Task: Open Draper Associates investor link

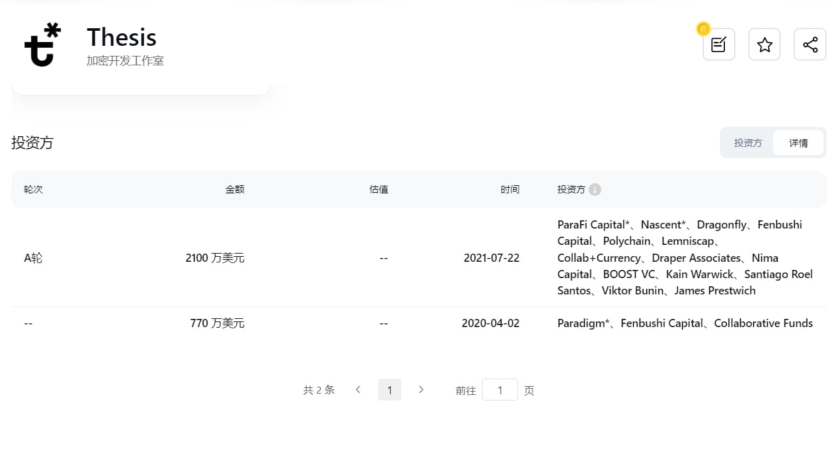Action: [x=696, y=258]
